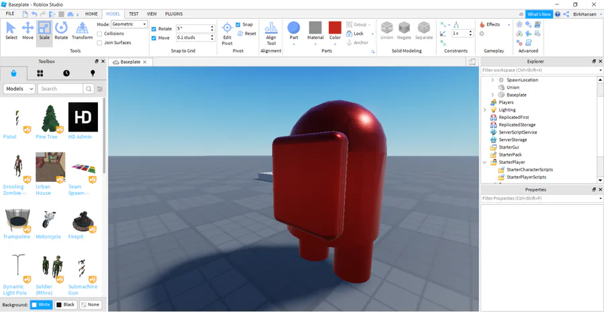
Task: Select the Pine Tree model link
Action: pos(46,137)
